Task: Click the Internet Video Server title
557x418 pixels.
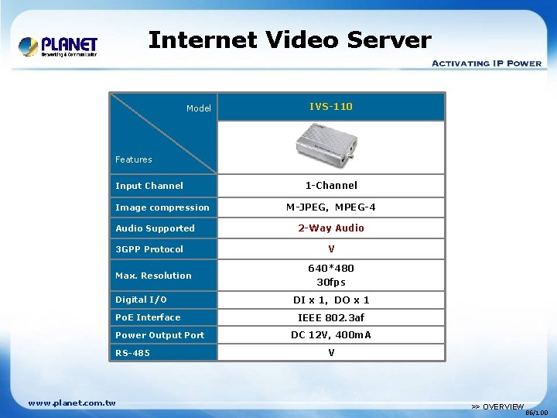Action: pos(290,39)
